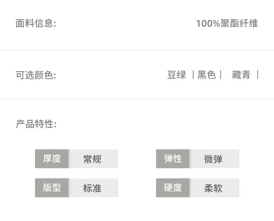Click the divider line below 面料信息 row
Viewport: 274px width, 221px height.
(137, 50)
